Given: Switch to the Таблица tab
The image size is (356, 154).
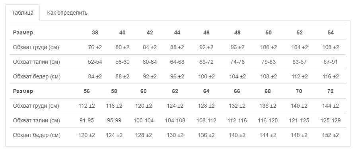Looking at the screenshot, I should pyautogui.click(x=23, y=13).
